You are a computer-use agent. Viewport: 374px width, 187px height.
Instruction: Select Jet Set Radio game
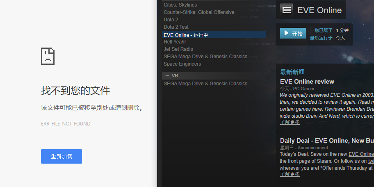coord(178,49)
